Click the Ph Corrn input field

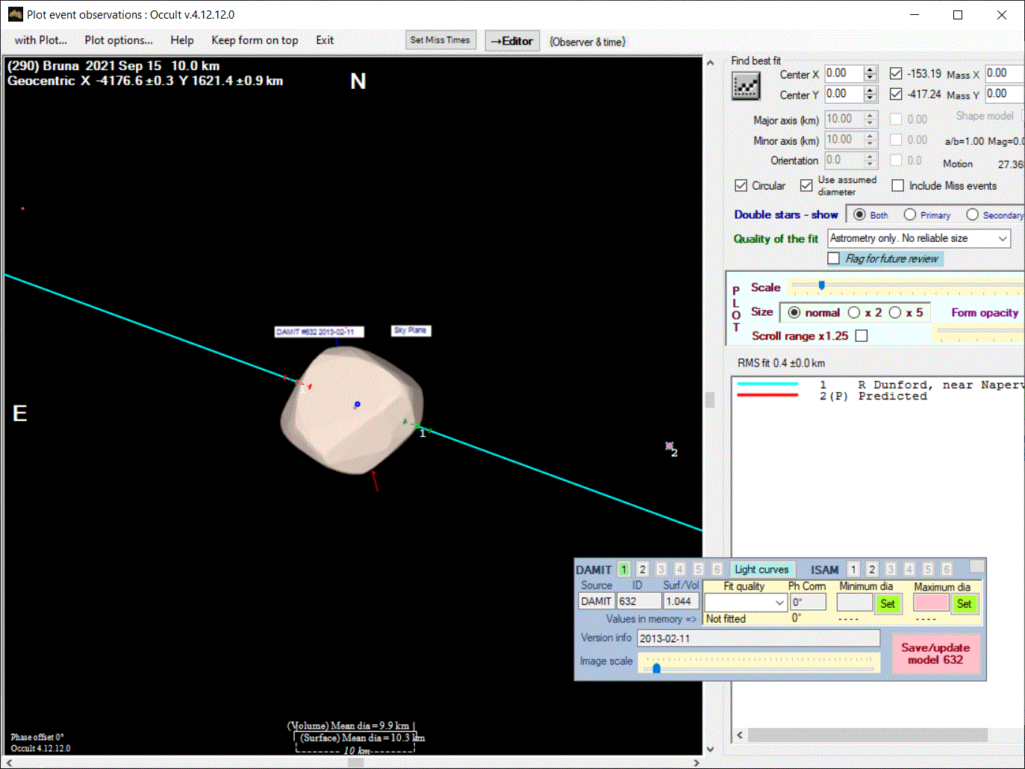(x=808, y=602)
